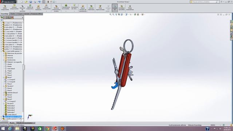Collapse the main bottle opener<1> component
The width and height of the screenshot is (233, 131).
(x=1, y=51)
